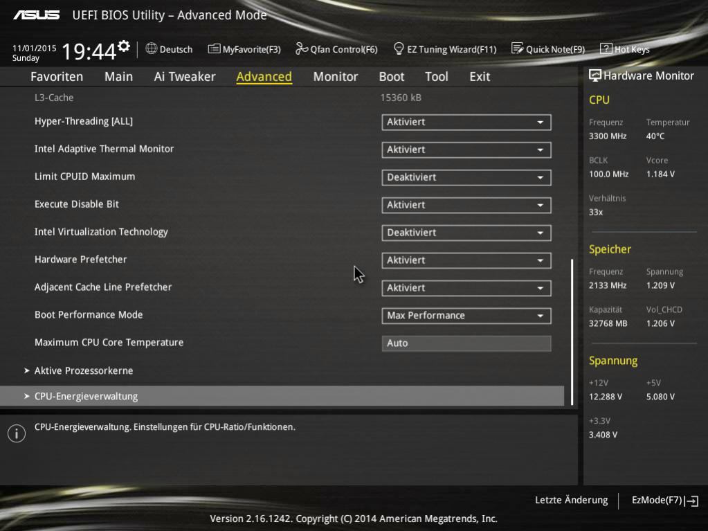Click the EzMode exit arrow icon
This screenshot has width=708, height=531.
[691, 501]
